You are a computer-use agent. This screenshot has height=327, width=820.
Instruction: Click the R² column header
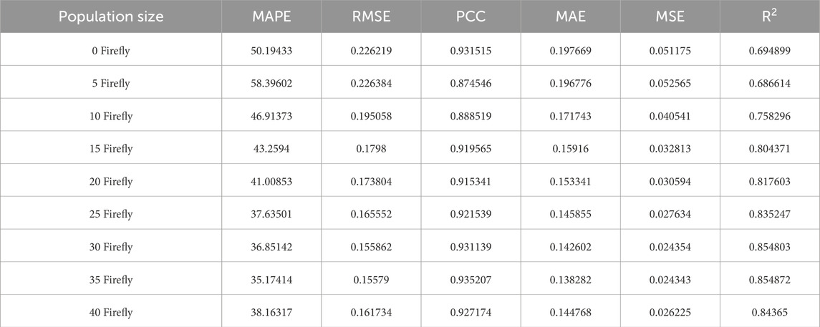(770, 16)
